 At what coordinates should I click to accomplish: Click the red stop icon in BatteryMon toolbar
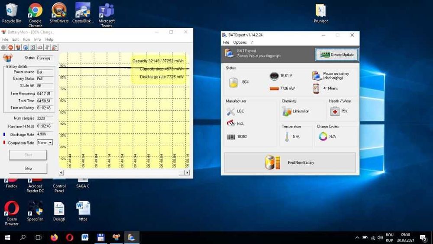[11, 47]
